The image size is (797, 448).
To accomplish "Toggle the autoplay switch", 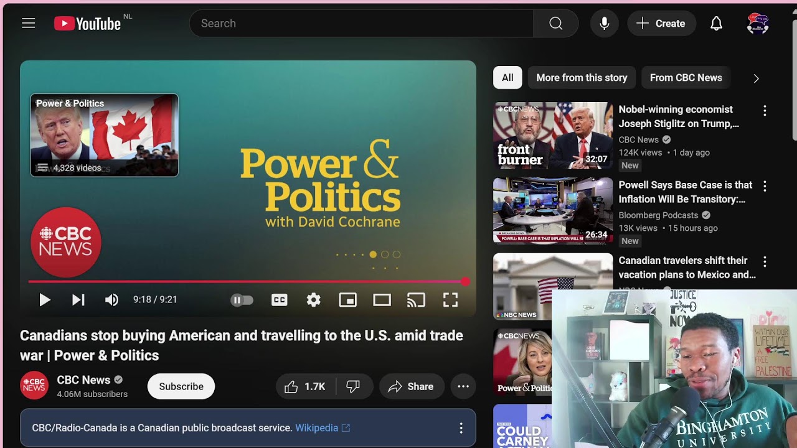I will pyautogui.click(x=242, y=300).
